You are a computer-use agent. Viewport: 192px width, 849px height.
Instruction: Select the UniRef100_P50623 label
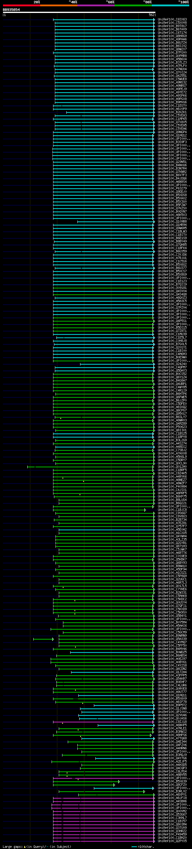[x=172, y=427]
